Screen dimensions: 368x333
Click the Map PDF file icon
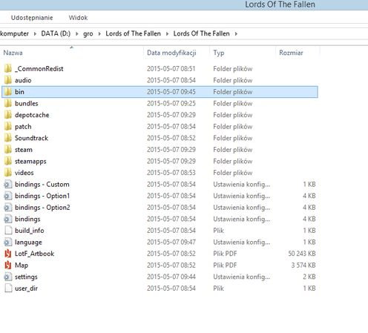point(8,265)
